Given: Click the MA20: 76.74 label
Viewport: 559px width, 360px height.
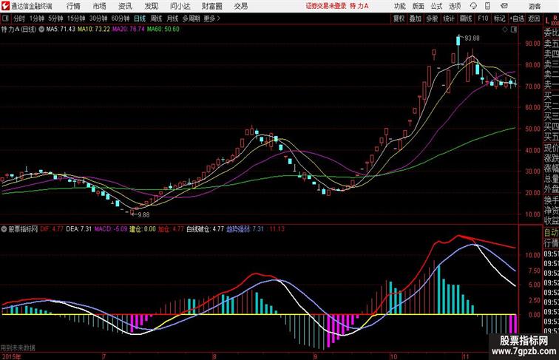Looking at the screenshot, I should (x=129, y=30).
